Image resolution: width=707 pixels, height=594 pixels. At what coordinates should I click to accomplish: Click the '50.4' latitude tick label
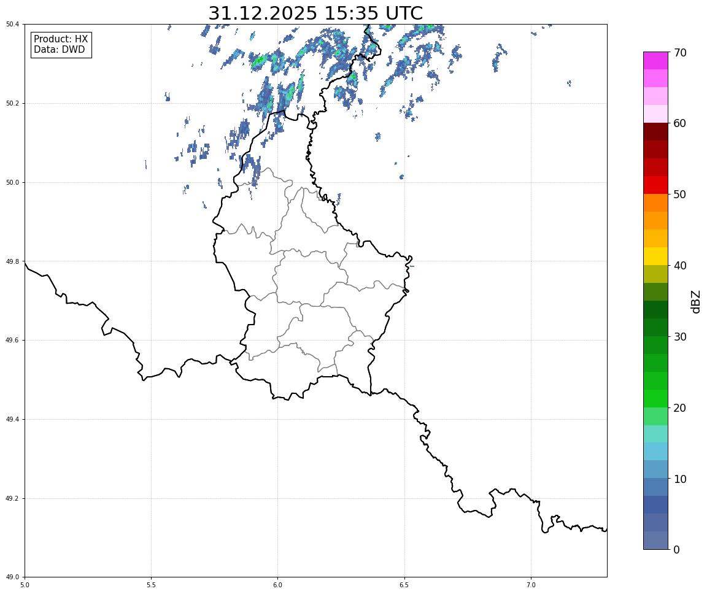pyautogui.click(x=12, y=25)
